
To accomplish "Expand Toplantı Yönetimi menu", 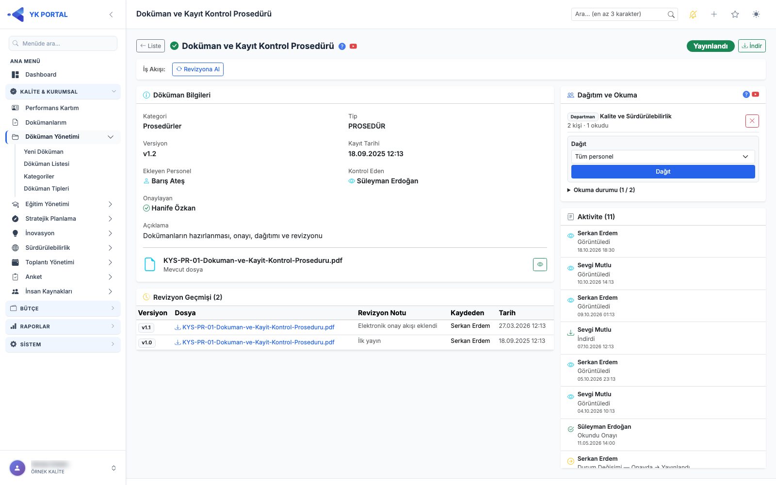I will tap(63, 262).
